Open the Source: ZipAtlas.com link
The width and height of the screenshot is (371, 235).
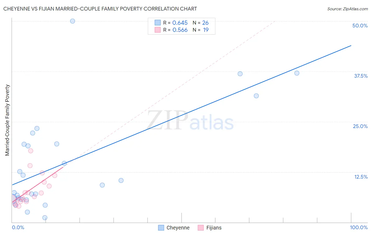point(347,9)
